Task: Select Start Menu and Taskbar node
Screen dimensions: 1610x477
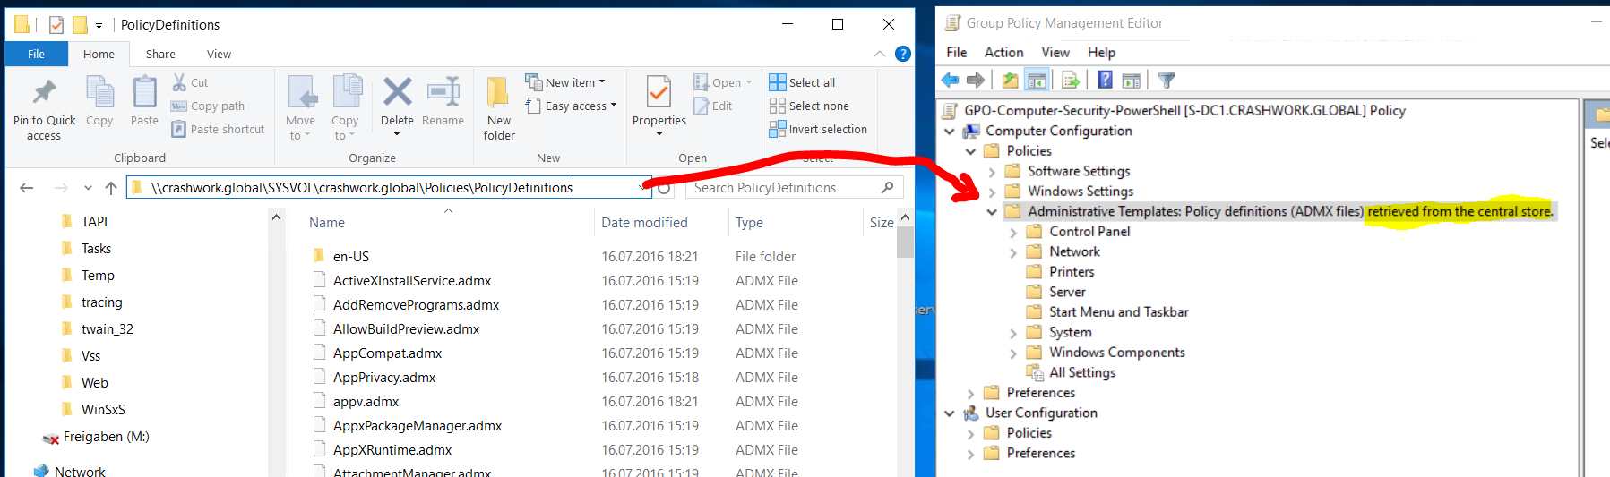Action: (x=1118, y=311)
